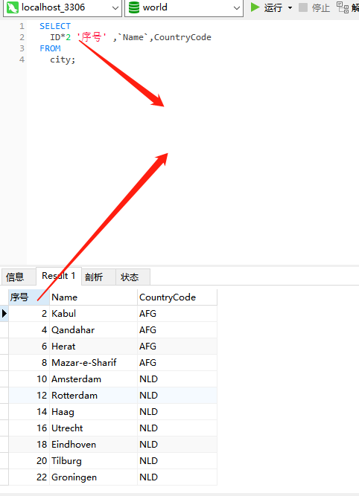Click the 序号 value 22 cell
Screen dimensions: 359x496
pos(29,477)
